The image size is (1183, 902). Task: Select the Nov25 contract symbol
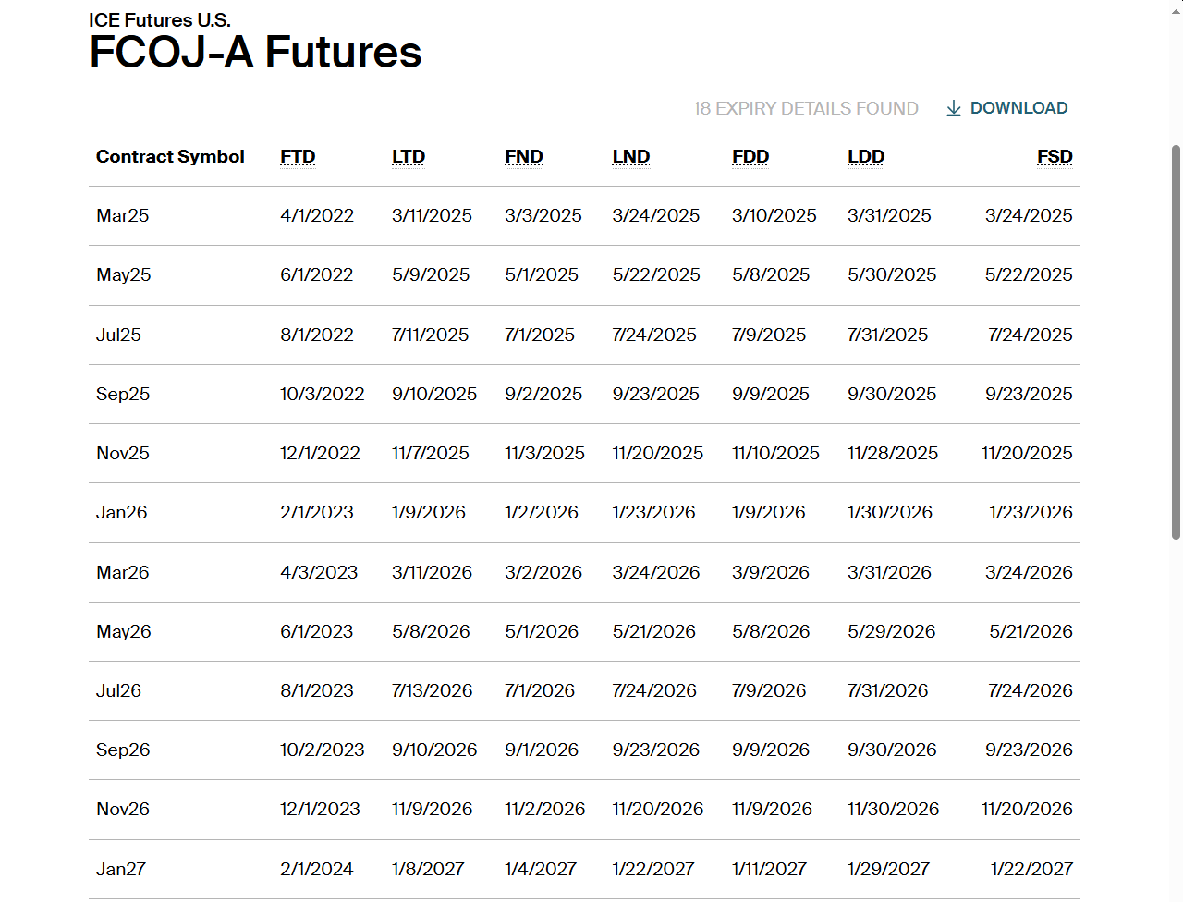[x=123, y=454]
